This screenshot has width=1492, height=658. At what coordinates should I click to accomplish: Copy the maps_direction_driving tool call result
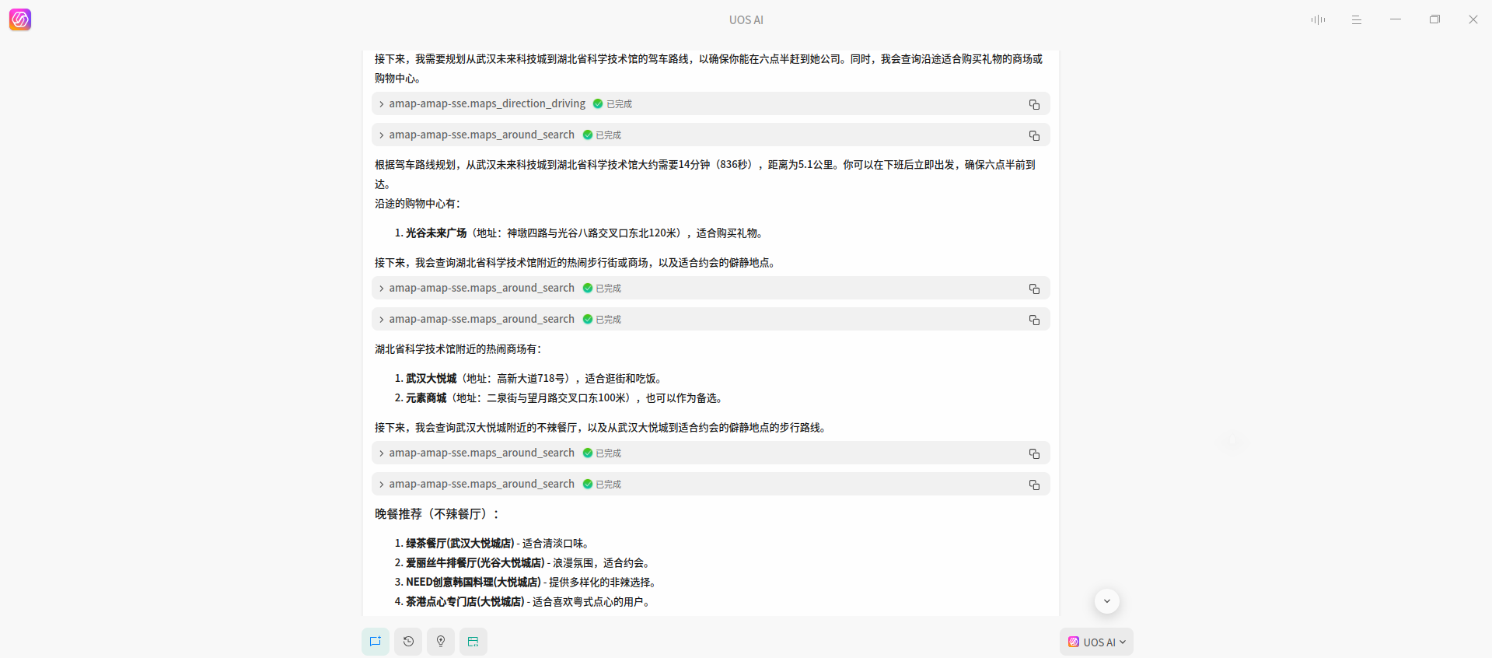[x=1034, y=104]
